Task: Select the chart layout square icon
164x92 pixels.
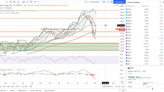Action: pos(86,2)
